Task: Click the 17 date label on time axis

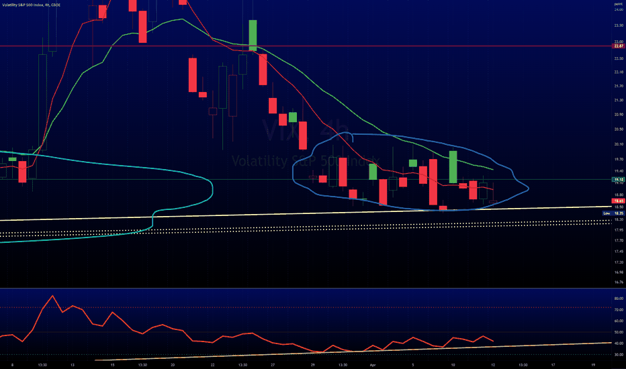Action: (x=553, y=365)
